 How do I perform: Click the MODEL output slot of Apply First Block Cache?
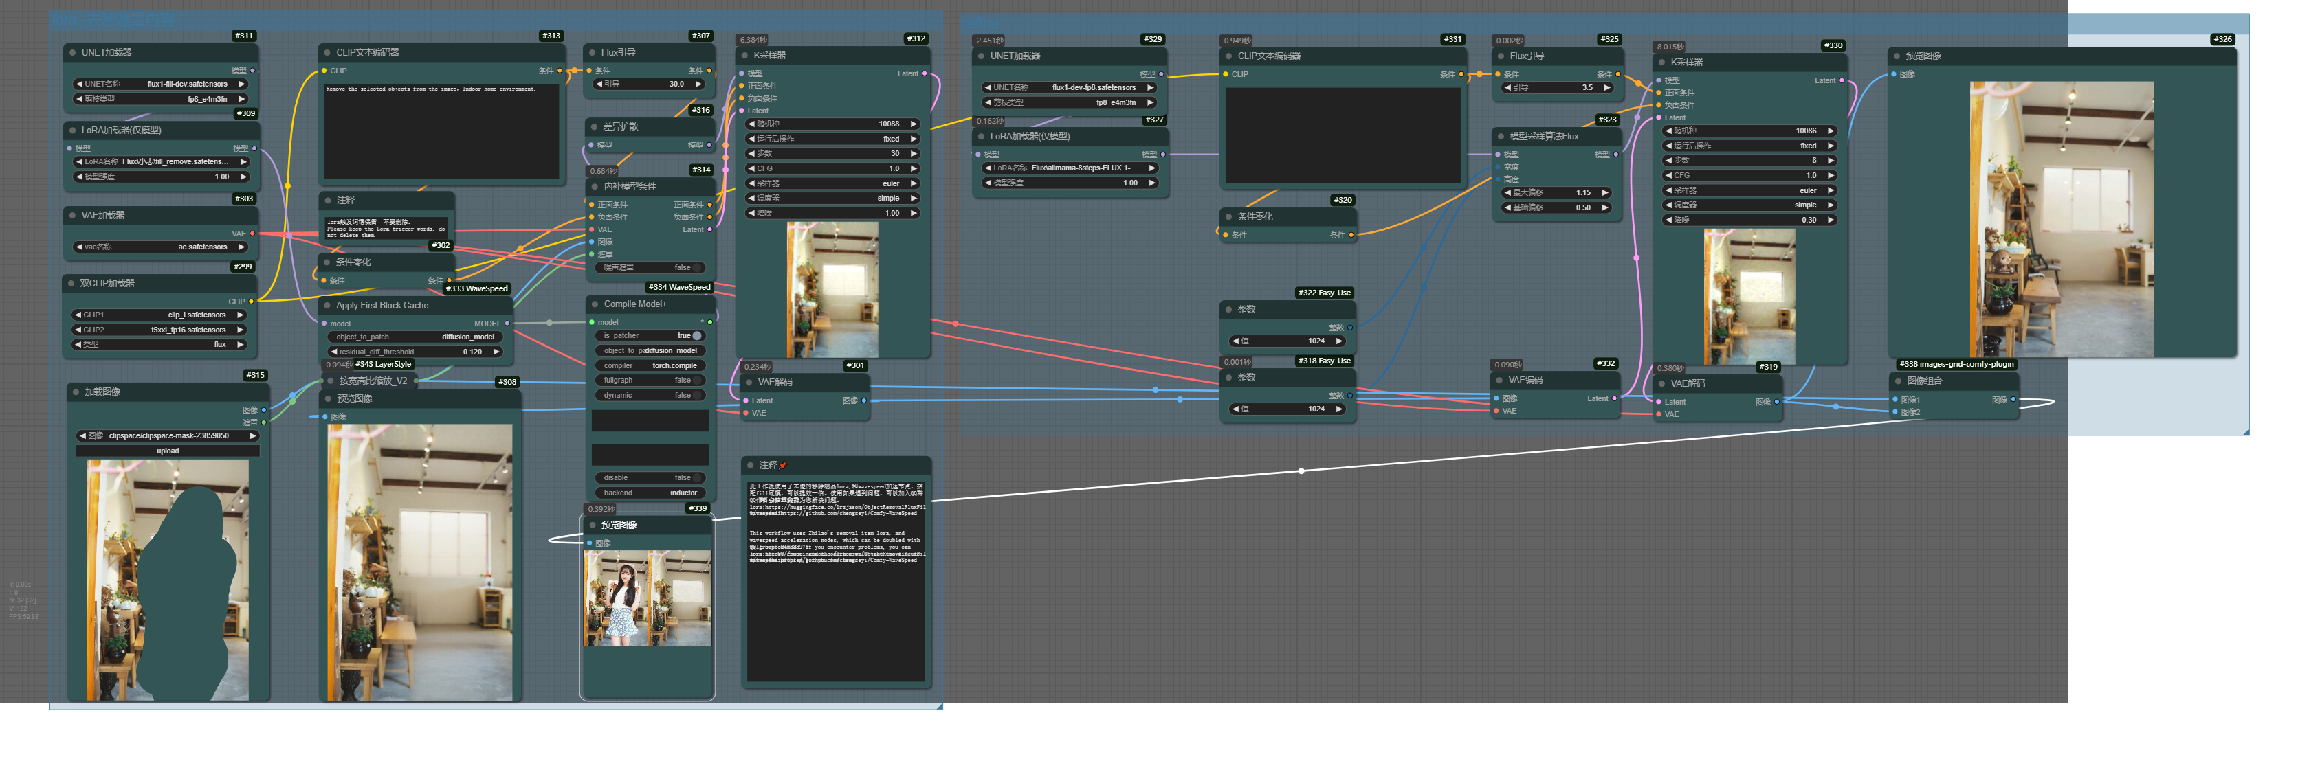point(507,324)
